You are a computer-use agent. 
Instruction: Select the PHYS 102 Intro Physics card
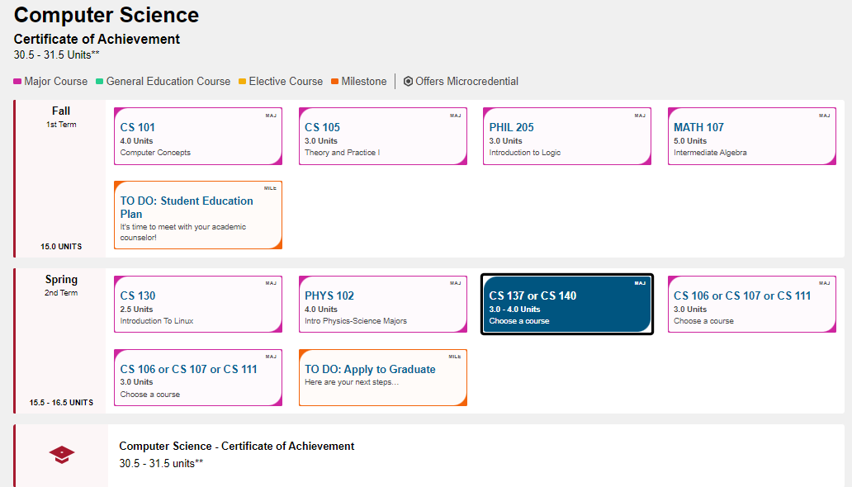coord(383,304)
